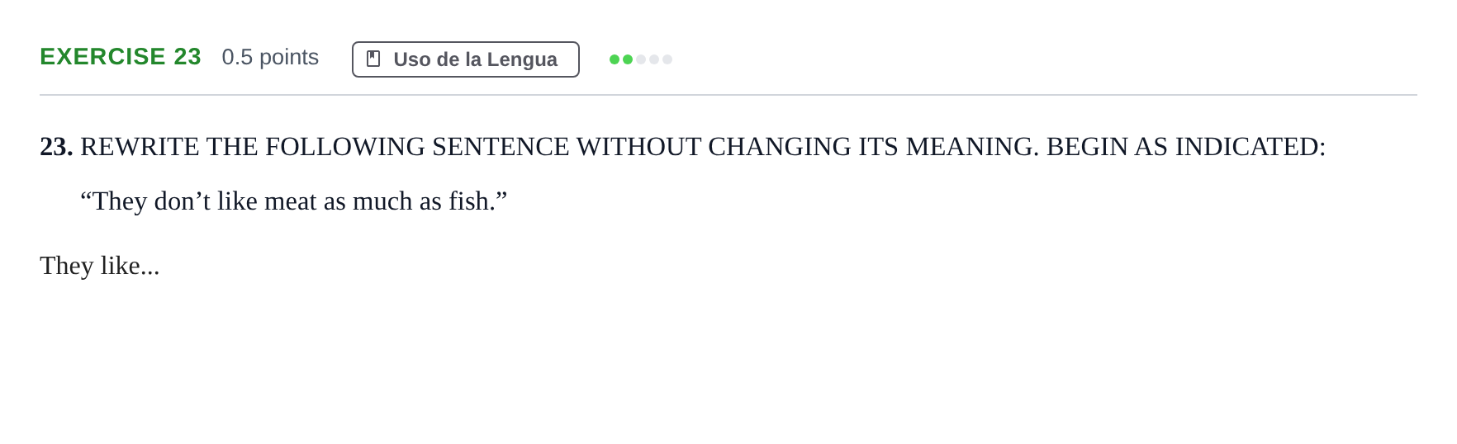
Task: Open the Uso de la Lengua category tag
Action: 466,59
